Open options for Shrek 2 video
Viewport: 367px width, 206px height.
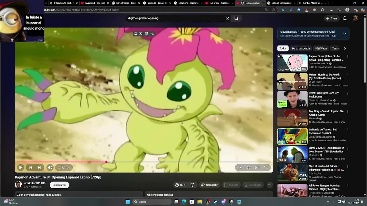click(x=348, y=148)
